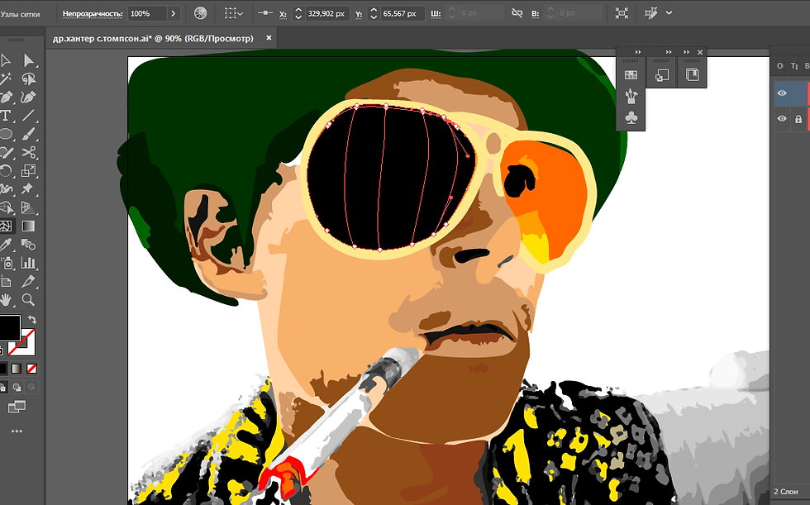Open the Symbols panel icon
The width and height of the screenshot is (810, 505).
631,117
